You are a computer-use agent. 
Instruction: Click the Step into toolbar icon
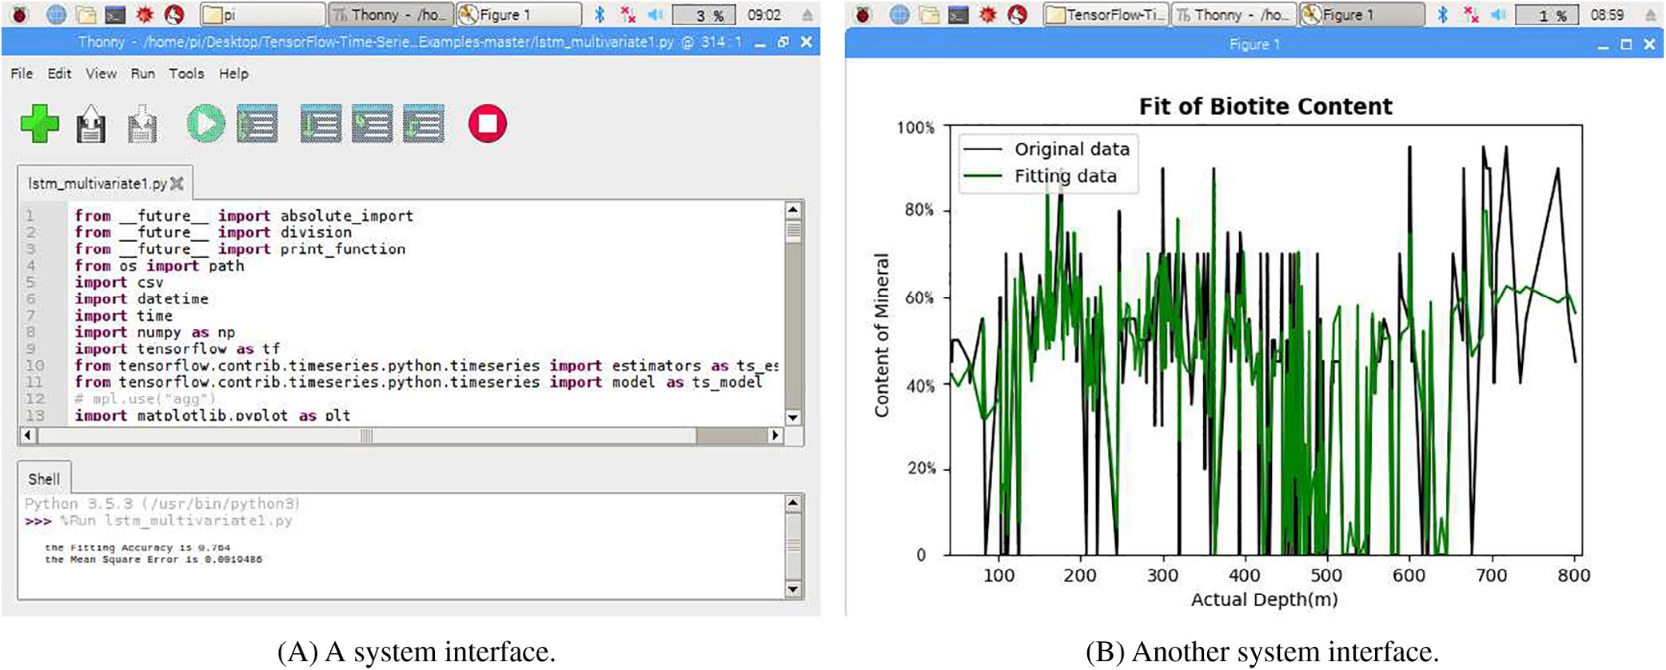click(372, 124)
